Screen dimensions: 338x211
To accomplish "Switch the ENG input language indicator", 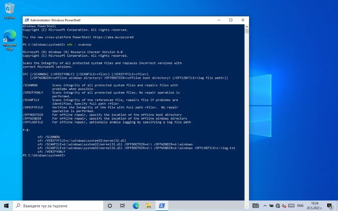I will coord(300,206).
